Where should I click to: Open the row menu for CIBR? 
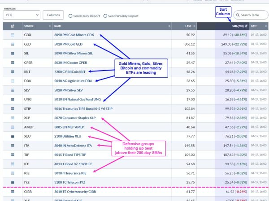coord(13,192)
